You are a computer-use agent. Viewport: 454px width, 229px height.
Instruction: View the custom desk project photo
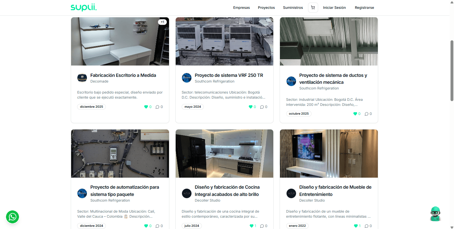120,41
